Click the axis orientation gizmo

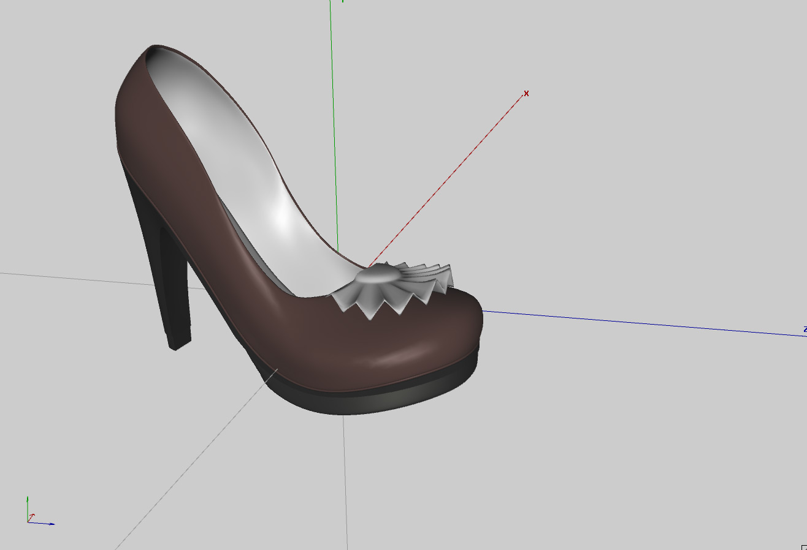[x=40, y=511]
